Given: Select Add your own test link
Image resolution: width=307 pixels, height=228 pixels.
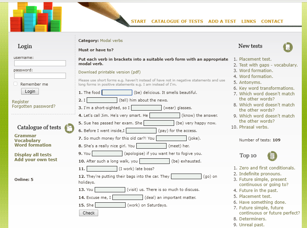Looking at the screenshot, I should coord(36,159).
